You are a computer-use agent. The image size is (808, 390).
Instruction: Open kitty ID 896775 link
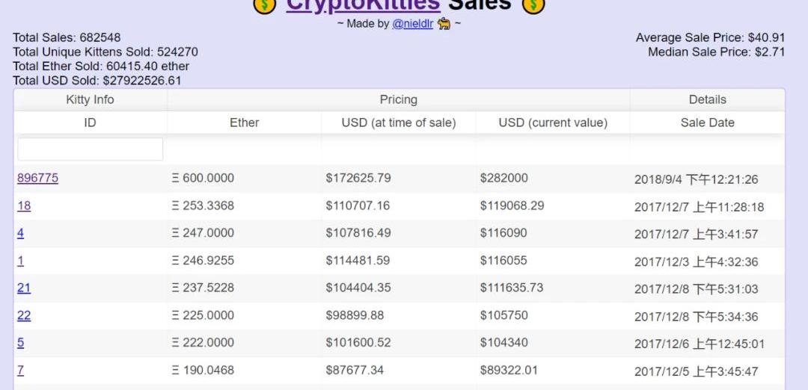(37, 178)
